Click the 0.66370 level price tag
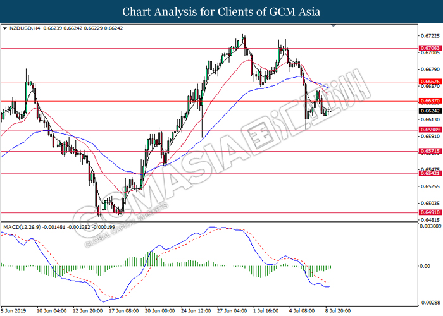 [430, 100]
